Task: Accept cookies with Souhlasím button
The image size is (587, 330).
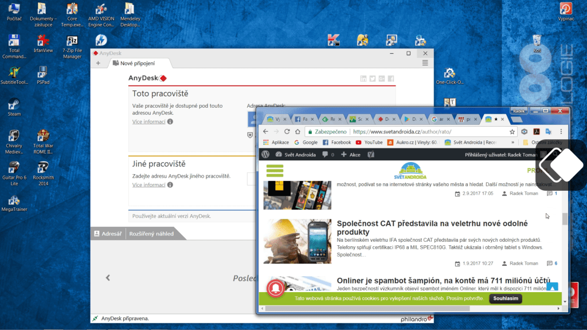Action: tap(506, 298)
